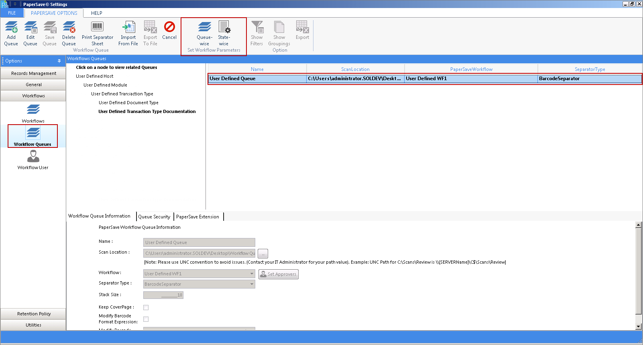Click scrollbar up arrow in details panel

[x=639, y=225]
